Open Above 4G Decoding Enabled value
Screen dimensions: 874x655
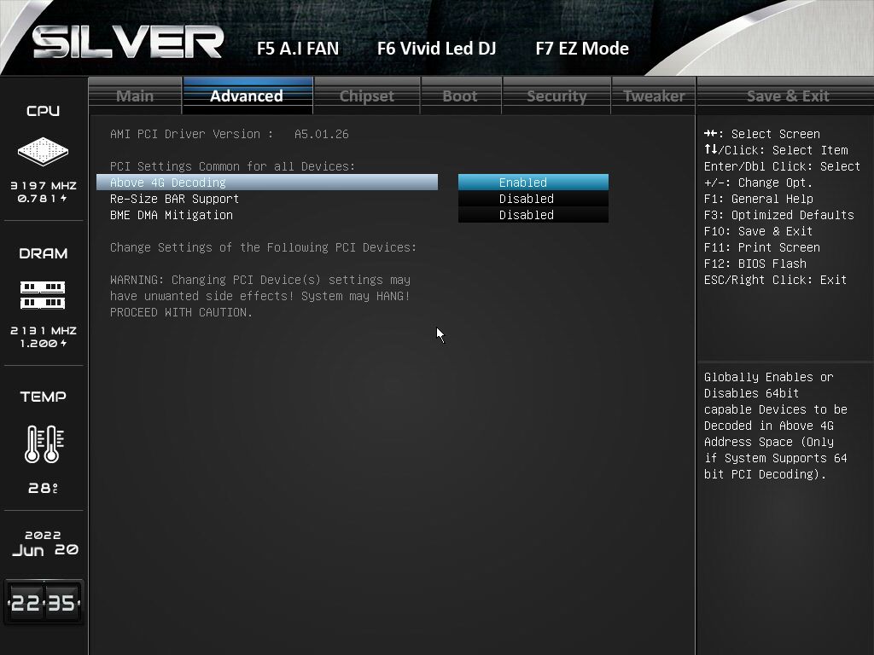coord(533,183)
